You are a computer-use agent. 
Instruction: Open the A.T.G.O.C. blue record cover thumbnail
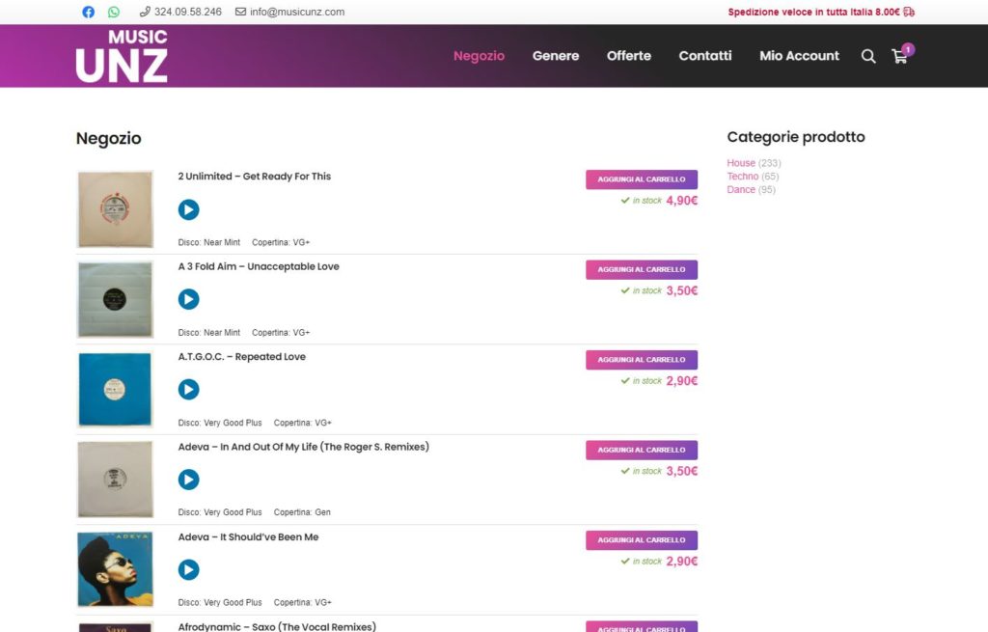point(116,390)
